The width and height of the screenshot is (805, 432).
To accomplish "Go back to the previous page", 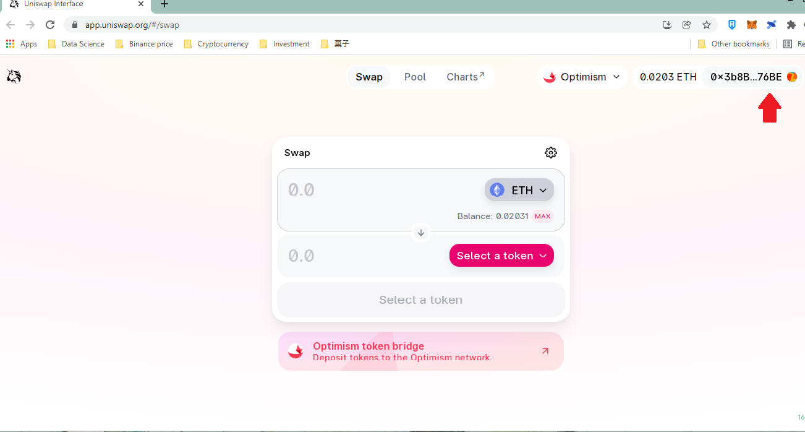I will pos(11,25).
